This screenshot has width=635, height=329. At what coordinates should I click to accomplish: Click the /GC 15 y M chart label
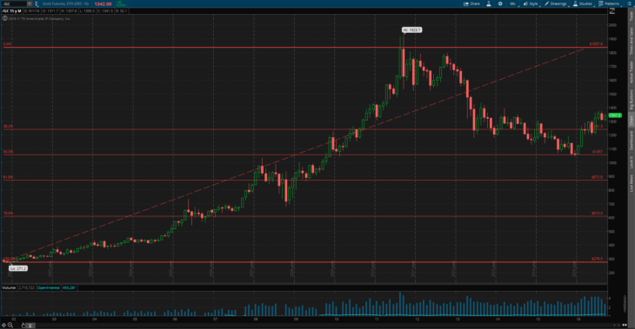click(12, 11)
